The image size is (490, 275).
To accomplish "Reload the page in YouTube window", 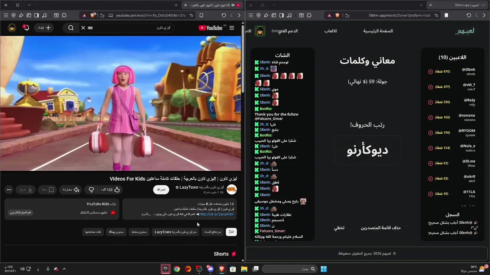I will click(x=224, y=15).
